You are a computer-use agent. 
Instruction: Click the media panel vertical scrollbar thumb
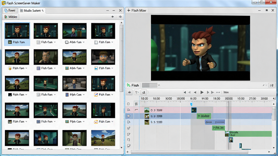point(121,58)
